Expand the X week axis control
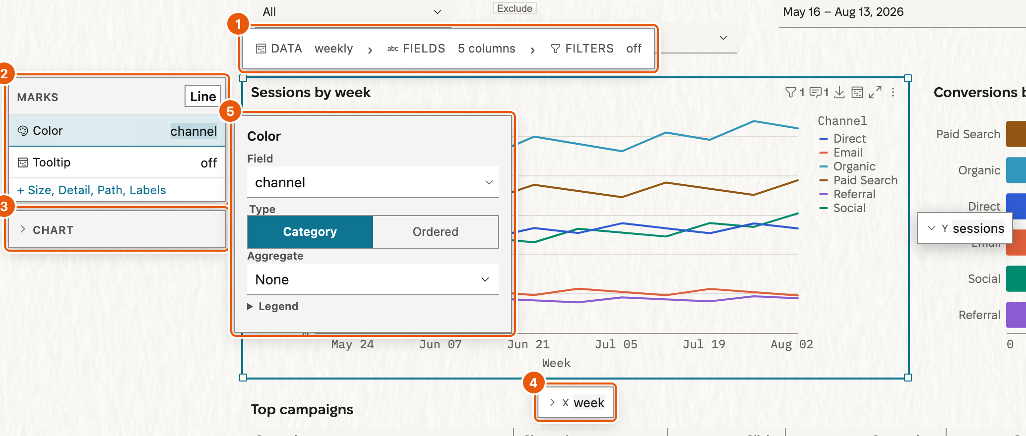 tap(577, 403)
